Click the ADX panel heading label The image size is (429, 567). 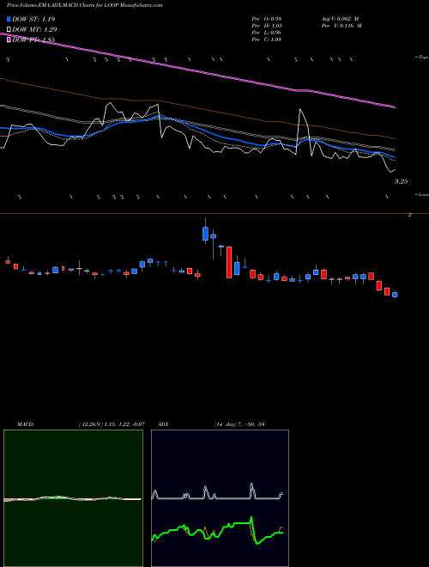point(164,424)
